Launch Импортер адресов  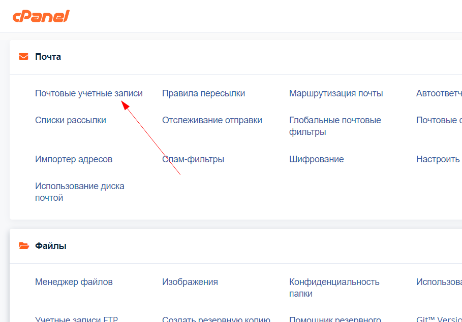[74, 159]
